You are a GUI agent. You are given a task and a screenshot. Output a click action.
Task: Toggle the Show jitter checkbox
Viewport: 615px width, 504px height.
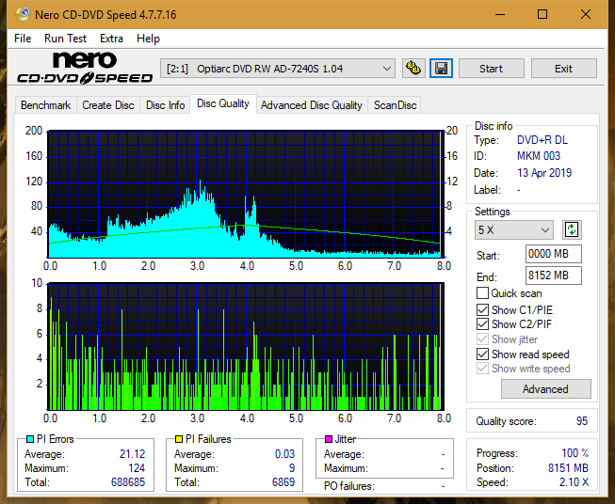(x=482, y=339)
